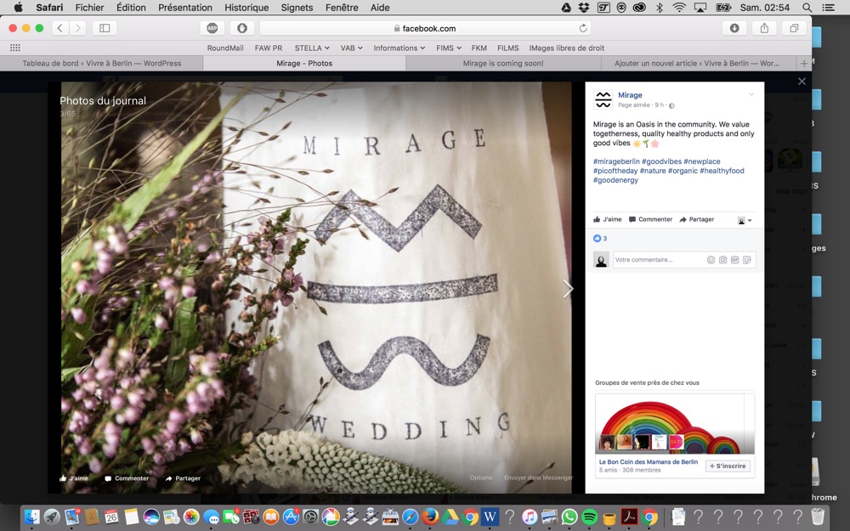Open the Présentation menu
This screenshot has height=531, width=850.
[x=184, y=8]
